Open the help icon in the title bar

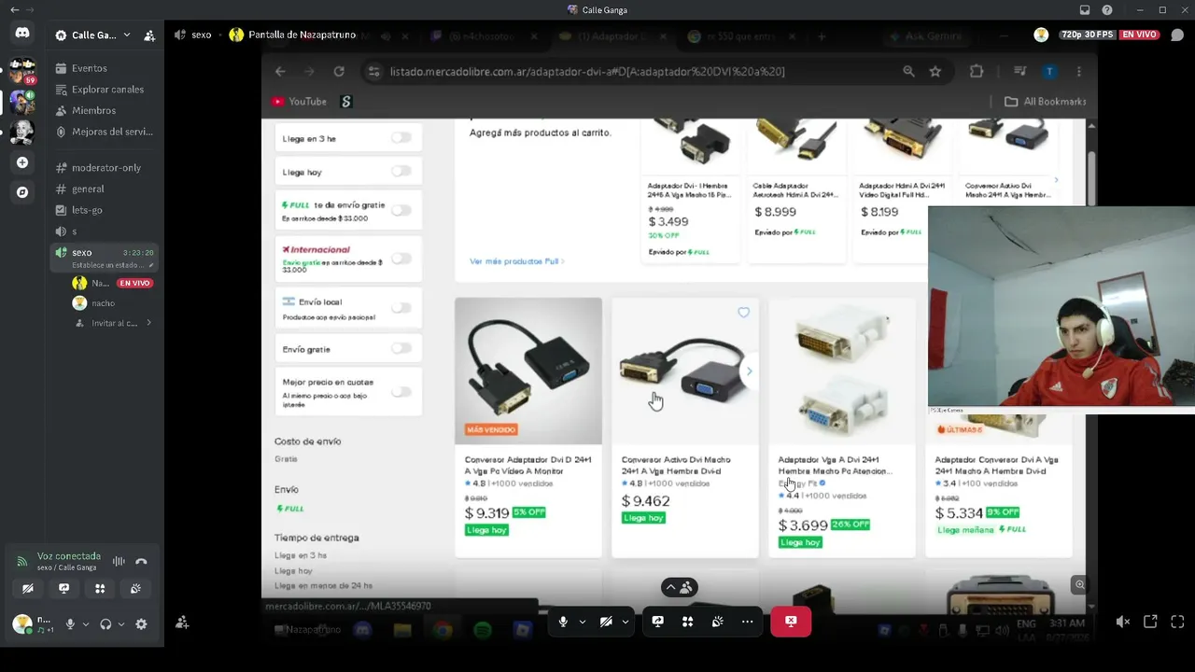point(1107,10)
